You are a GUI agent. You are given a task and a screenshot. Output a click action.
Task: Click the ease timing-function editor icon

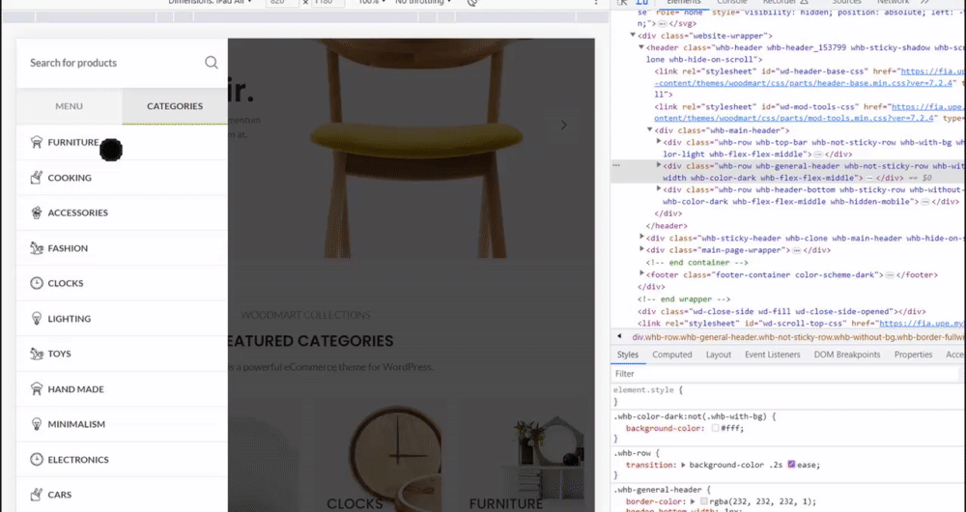(791, 465)
